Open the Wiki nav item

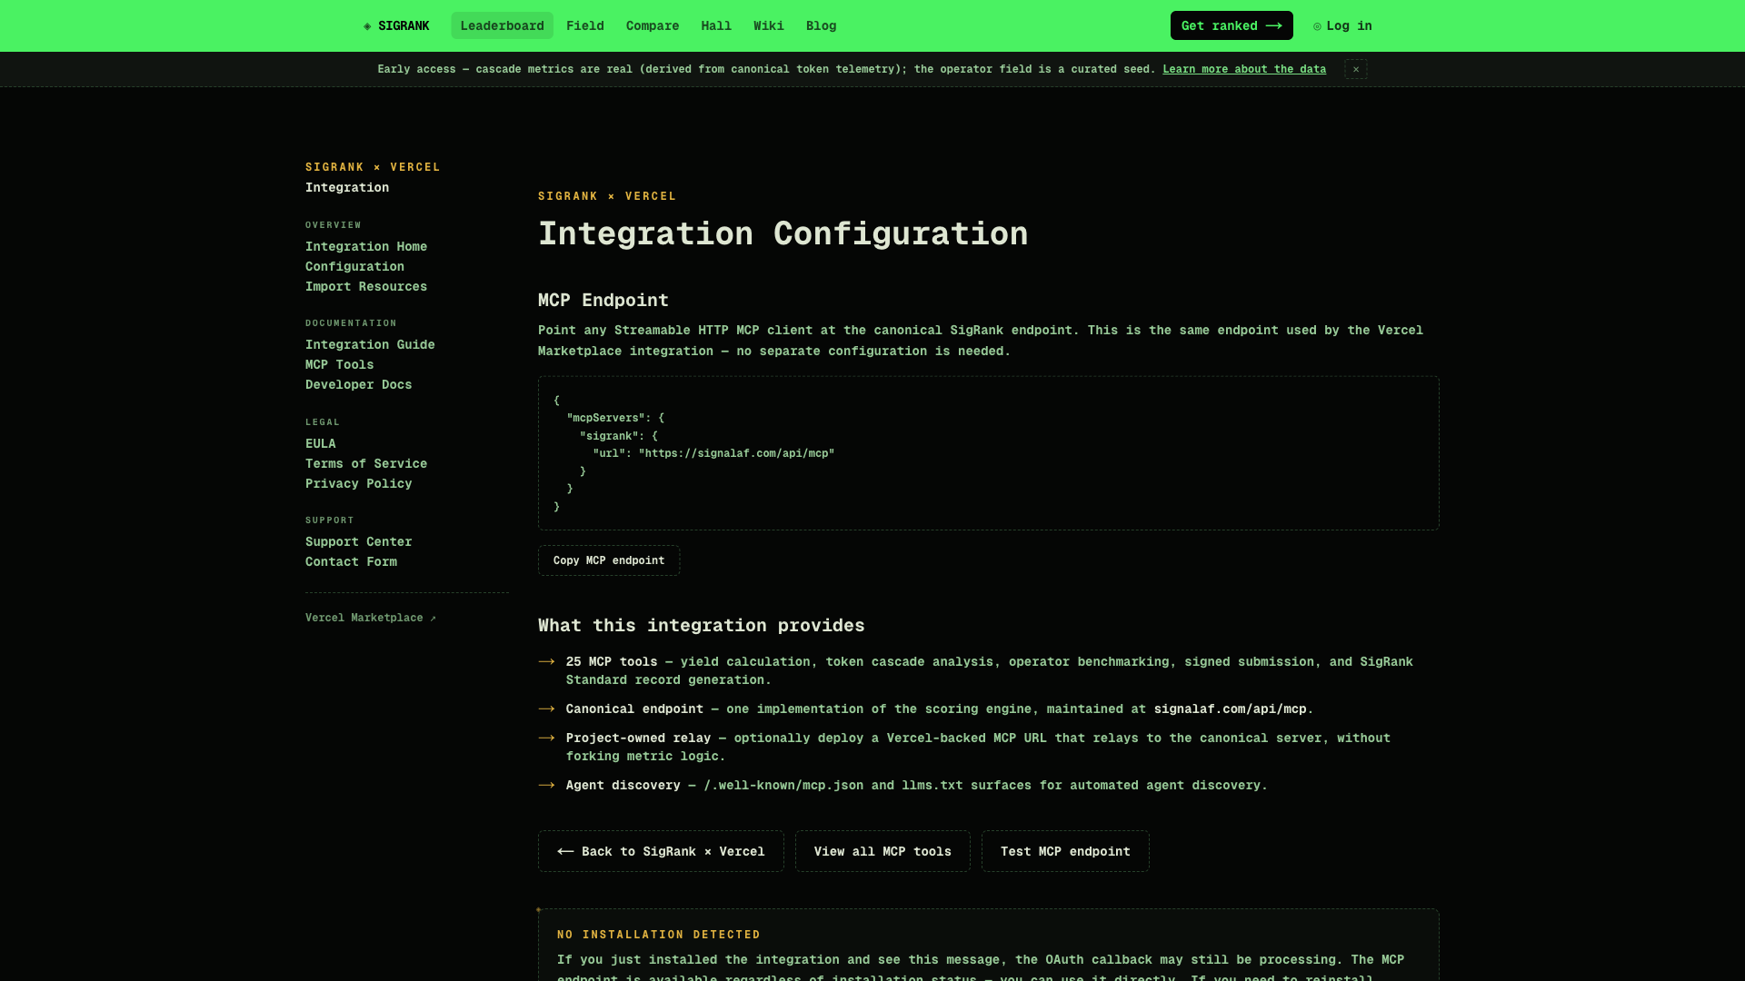[768, 25]
